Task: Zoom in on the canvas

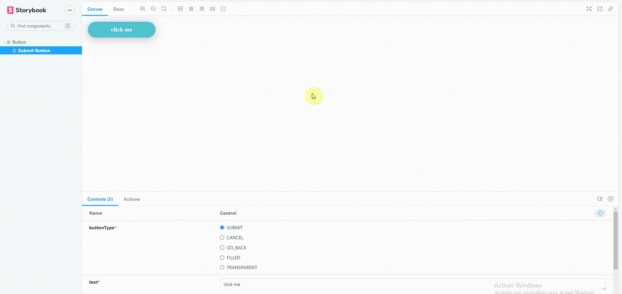Action: click(x=143, y=9)
